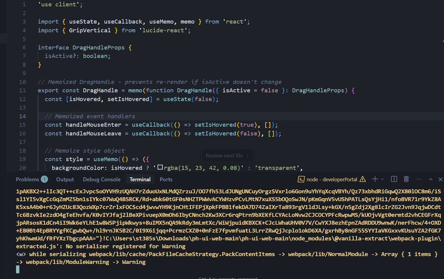Image resolution: width=444 pixels, height=279 pixels.
Task: Open the Debug Console tab
Action: point(101,179)
